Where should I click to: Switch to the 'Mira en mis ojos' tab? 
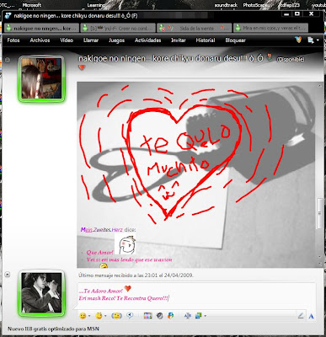click(270, 28)
